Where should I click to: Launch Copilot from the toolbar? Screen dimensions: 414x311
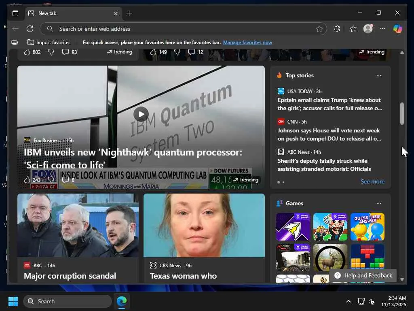point(398,29)
